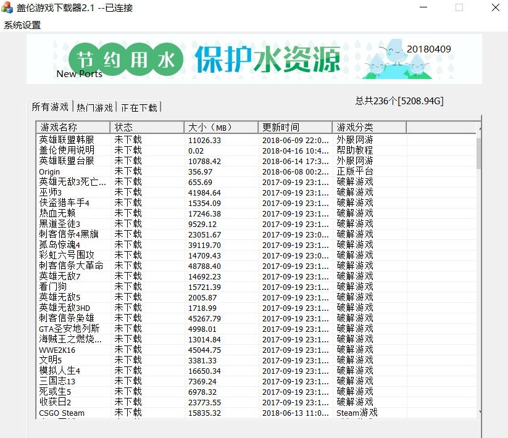Select the 文明5 row
508x438 pixels.
point(256,360)
